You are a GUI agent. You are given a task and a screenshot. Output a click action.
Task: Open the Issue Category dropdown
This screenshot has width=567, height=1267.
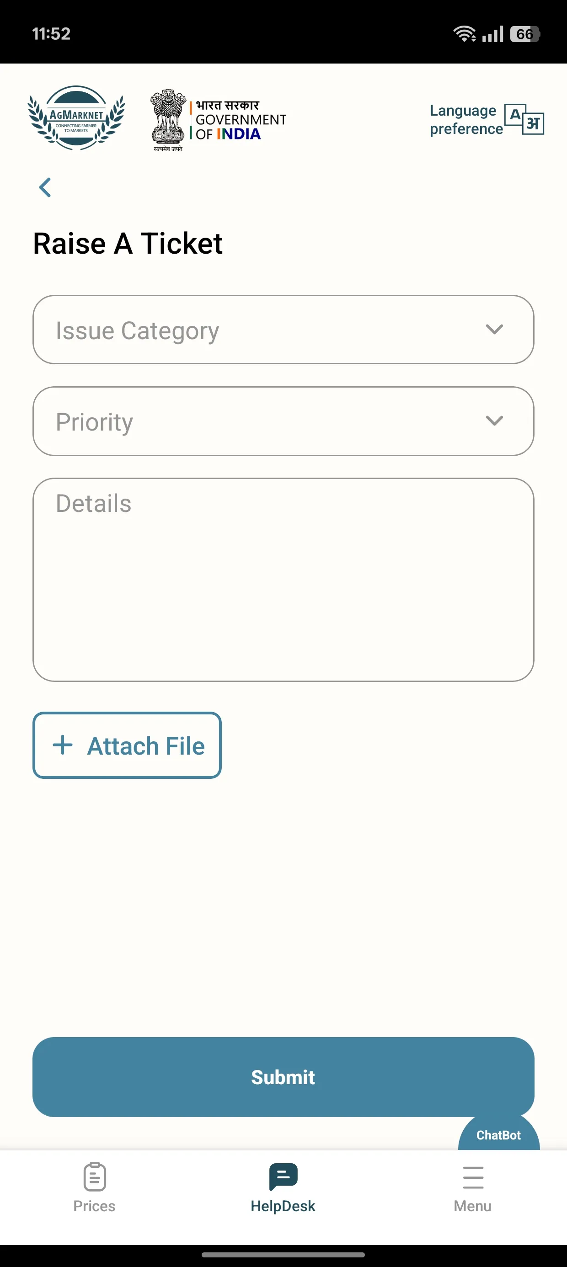(x=283, y=330)
